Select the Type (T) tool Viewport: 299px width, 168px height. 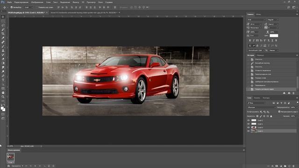(x=3, y=80)
